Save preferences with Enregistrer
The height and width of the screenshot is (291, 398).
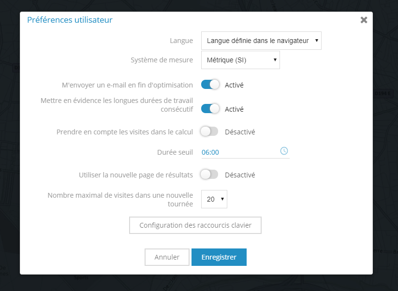tap(219, 257)
